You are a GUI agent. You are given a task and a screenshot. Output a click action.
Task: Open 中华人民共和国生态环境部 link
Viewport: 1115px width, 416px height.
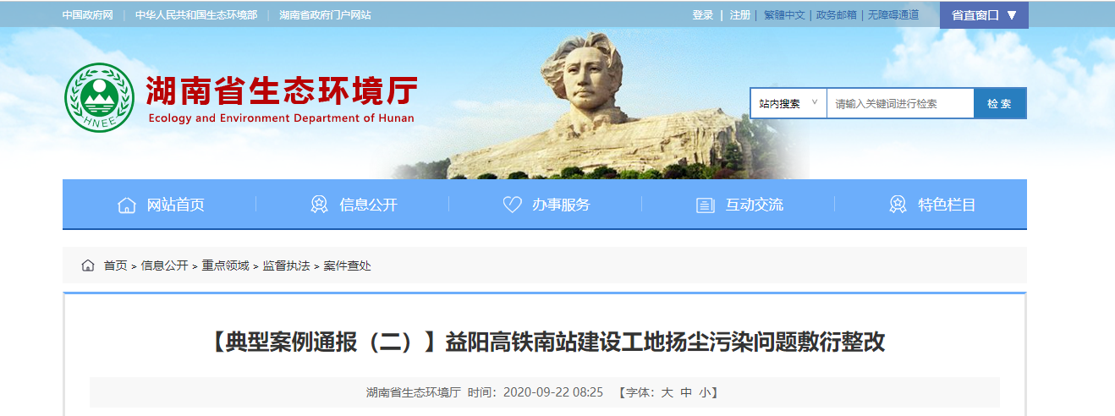(196, 15)
